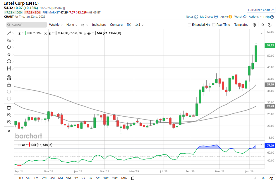
Task: Expand the bottom range bar chevron
Action: (x=255, y=178)
